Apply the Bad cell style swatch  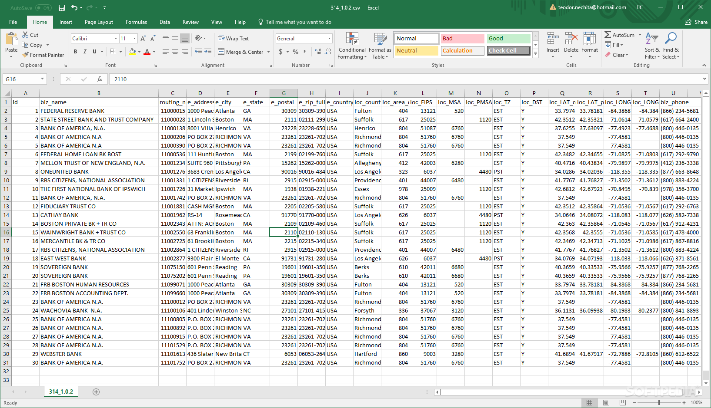click(x=462, y=39)
